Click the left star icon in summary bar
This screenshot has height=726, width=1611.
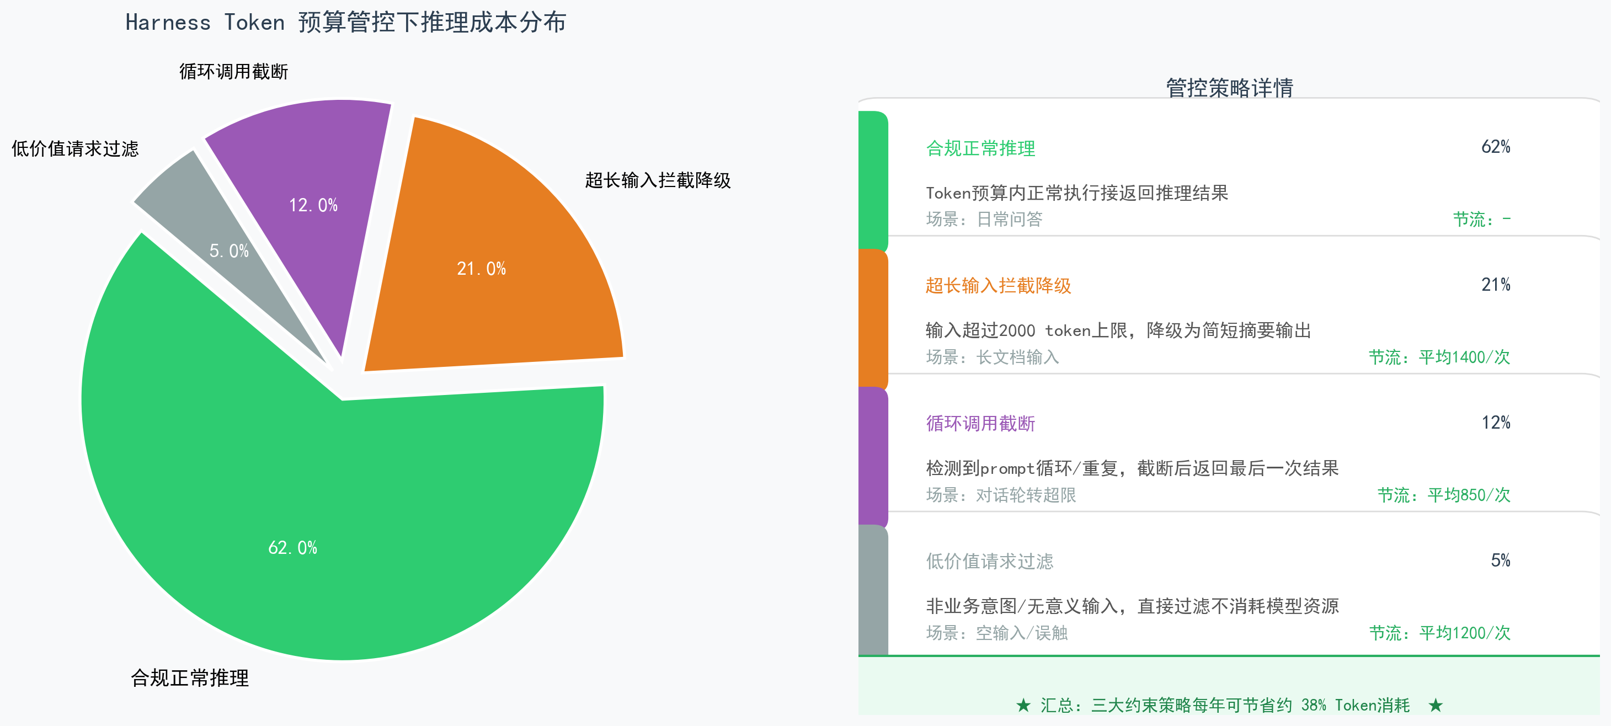click(1023, 706)
